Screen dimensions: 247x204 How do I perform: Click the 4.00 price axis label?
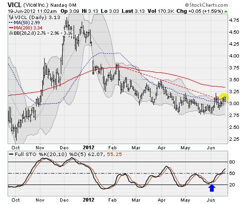[x=234, y=56]
